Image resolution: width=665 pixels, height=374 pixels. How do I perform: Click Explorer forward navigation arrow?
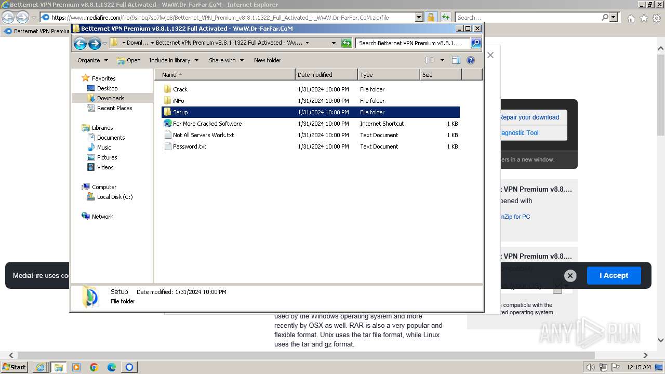94,43
